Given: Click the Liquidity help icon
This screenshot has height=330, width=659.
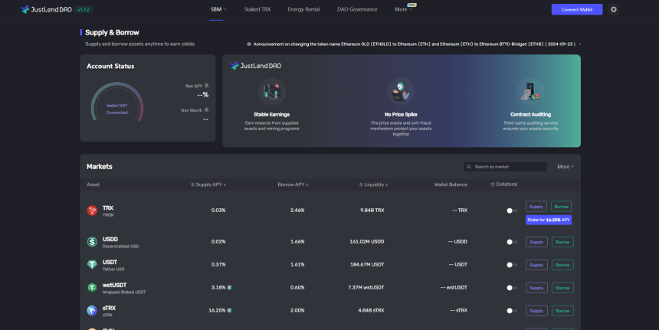Looking at the screenshot, I should click(x=361, y=185).
